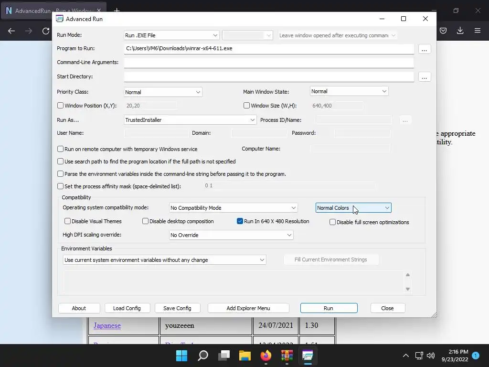The width and height of the screenshot is (489, 367).
Task: Open Task View on the taskbar
Action: click(x=224, y=356)
